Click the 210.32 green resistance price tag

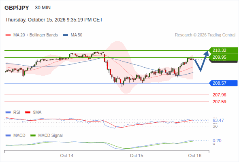pyautogui.click(x=223, y=50)
